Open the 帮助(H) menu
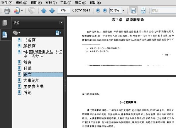Screen dimensions: 176x128 (x=95, y=2)
